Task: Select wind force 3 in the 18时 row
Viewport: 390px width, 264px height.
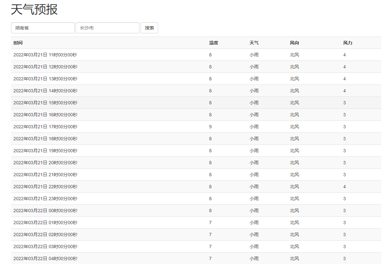Action: (x=345, y=139)
